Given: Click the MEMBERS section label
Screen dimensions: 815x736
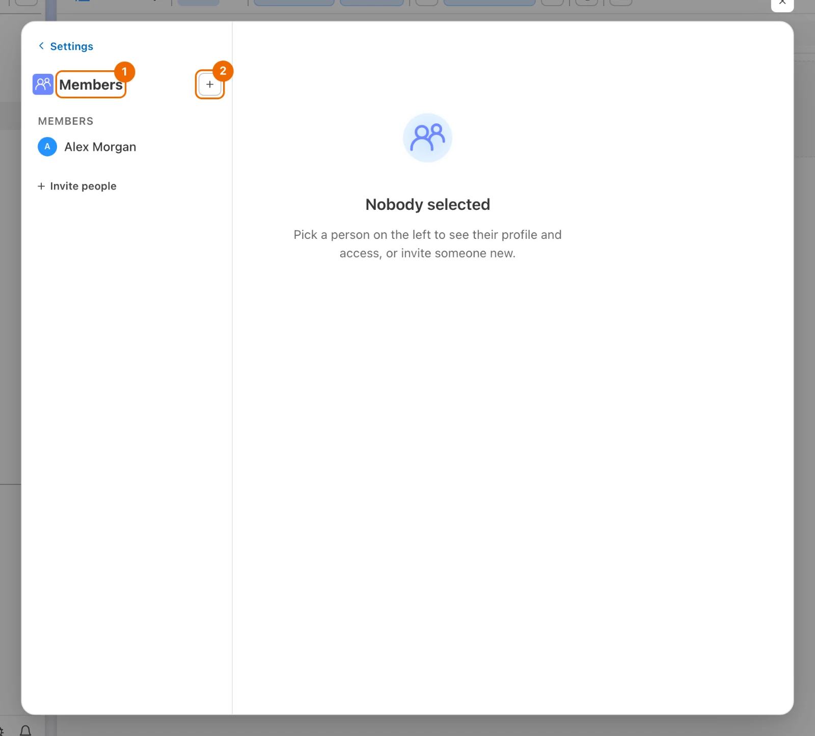Looking at the screenshot, I should click(x=66, y=121).
